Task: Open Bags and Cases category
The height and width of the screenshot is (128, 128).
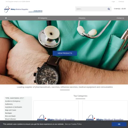Action: click(x=10, y=110)
